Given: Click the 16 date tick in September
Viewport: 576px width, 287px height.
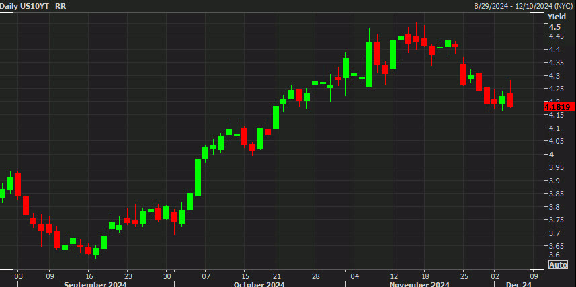Looking at the screenshot, I should pyautogui.click(x=89, y=276).
